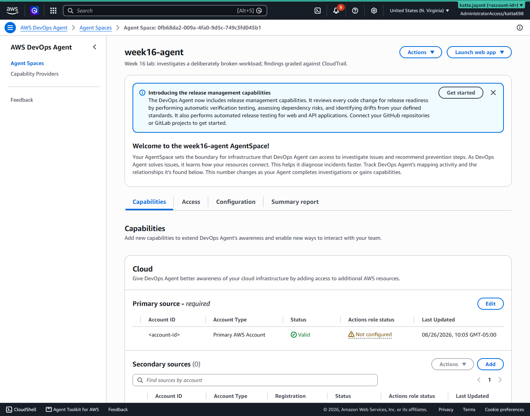Click the CloudShell icon in the footer
Screen dimensions: 530x416
(9, 410)
